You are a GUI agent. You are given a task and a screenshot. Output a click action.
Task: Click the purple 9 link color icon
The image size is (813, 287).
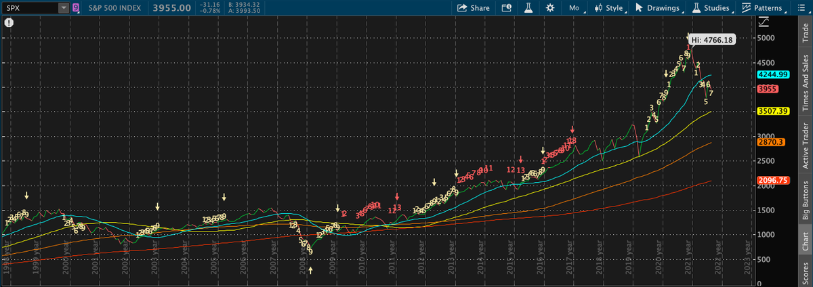75,8
